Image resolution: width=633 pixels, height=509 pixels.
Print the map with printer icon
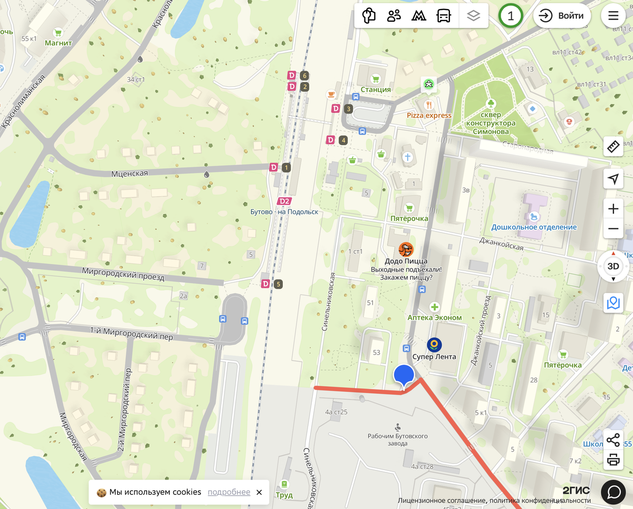pos(613,459)
